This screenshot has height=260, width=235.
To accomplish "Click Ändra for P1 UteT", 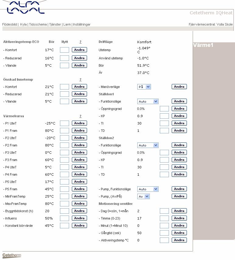I will click(x=79, y=123).
